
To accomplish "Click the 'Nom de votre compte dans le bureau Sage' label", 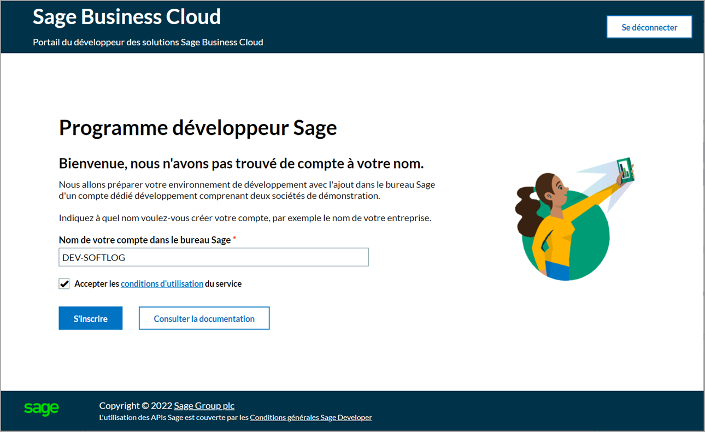I will 145,240.
